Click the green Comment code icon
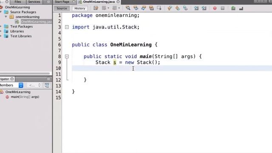272x153 pixels. pyautogui.click(x=233, y=8)
